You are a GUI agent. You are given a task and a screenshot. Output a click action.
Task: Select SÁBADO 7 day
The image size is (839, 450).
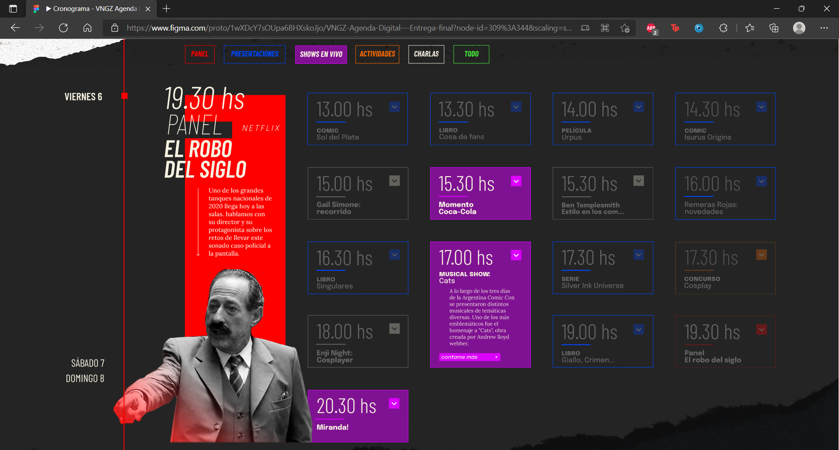[x=88, y=363]
